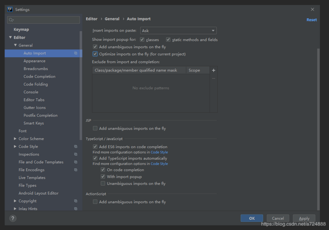Click the Reset link
Viewport: 329px width, 230px height.
pyautogui.click(x=311, y=20)
